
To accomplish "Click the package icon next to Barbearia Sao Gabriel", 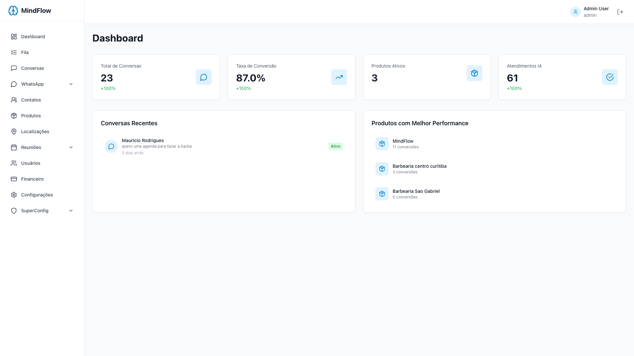I will pos(382,194).
